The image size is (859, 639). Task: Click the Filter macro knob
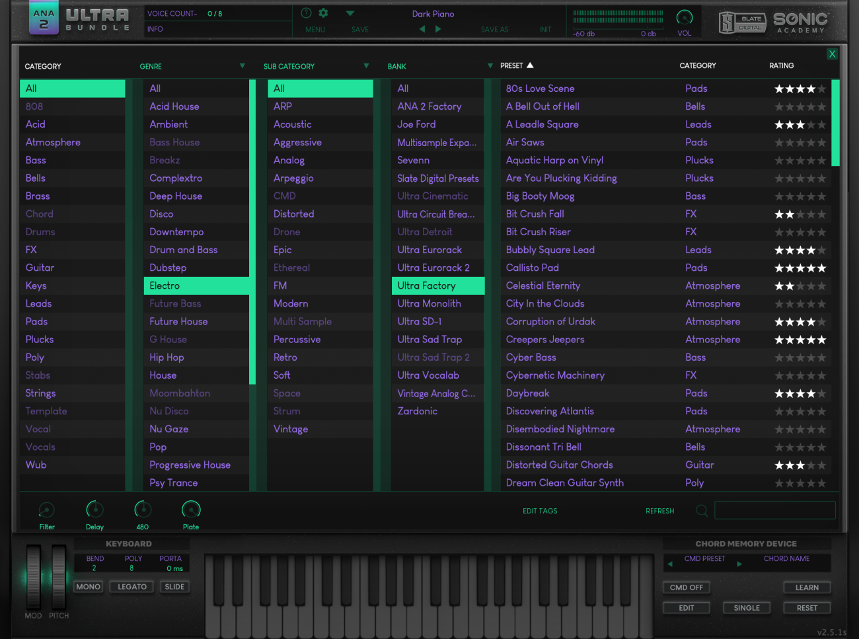47,509
